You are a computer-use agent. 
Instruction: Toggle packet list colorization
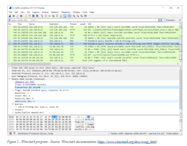69,16
